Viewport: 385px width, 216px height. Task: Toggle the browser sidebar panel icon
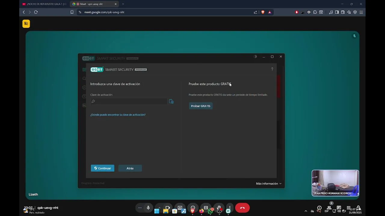click(337, 12)
